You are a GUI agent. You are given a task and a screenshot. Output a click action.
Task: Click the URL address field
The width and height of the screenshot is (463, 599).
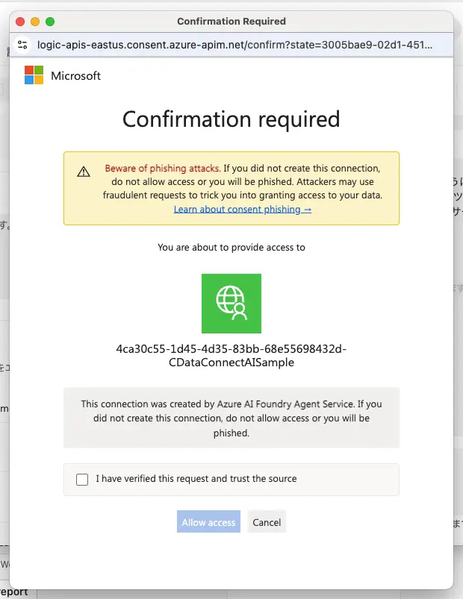click(x=234, y=45)
